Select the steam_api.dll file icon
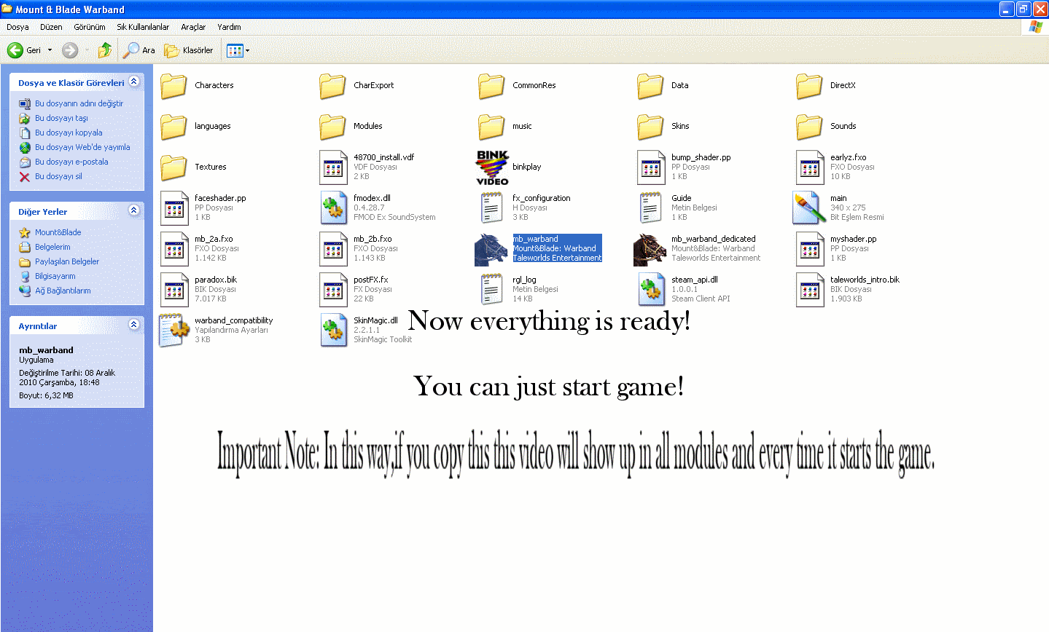1049x632 pixels. pyautogui.click(x=651, y=290)
